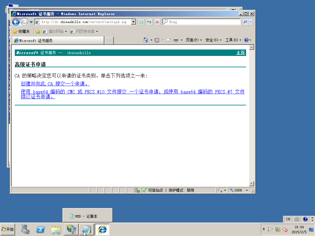Open the 页面(P) menu

(x=194, y=40)
